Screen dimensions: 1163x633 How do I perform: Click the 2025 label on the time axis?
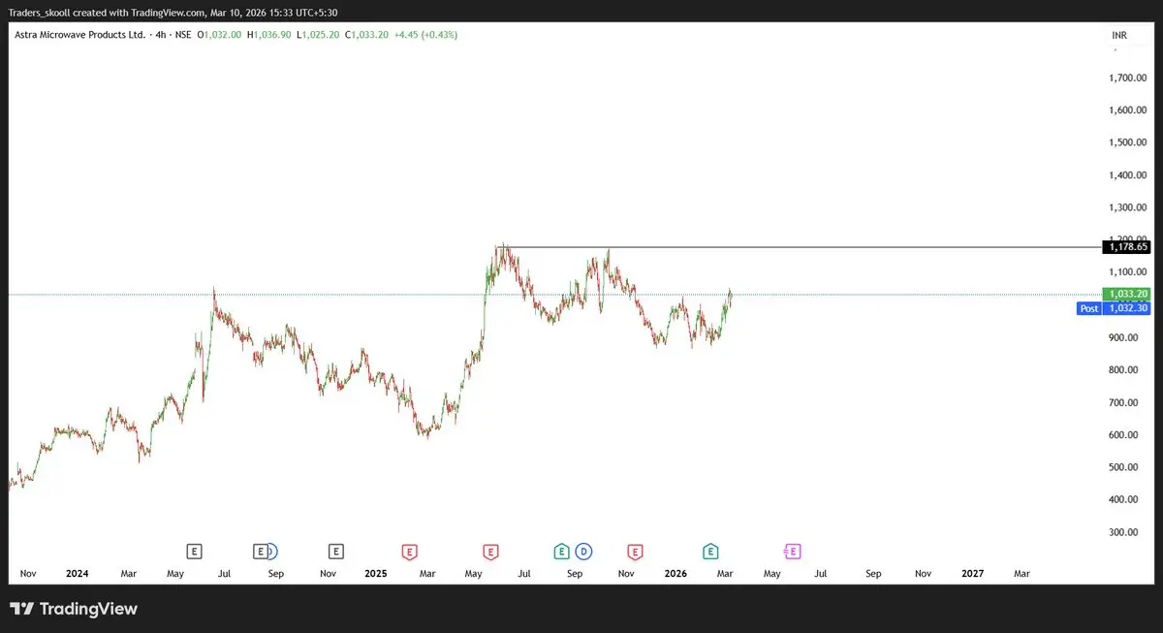pos(376,574)
